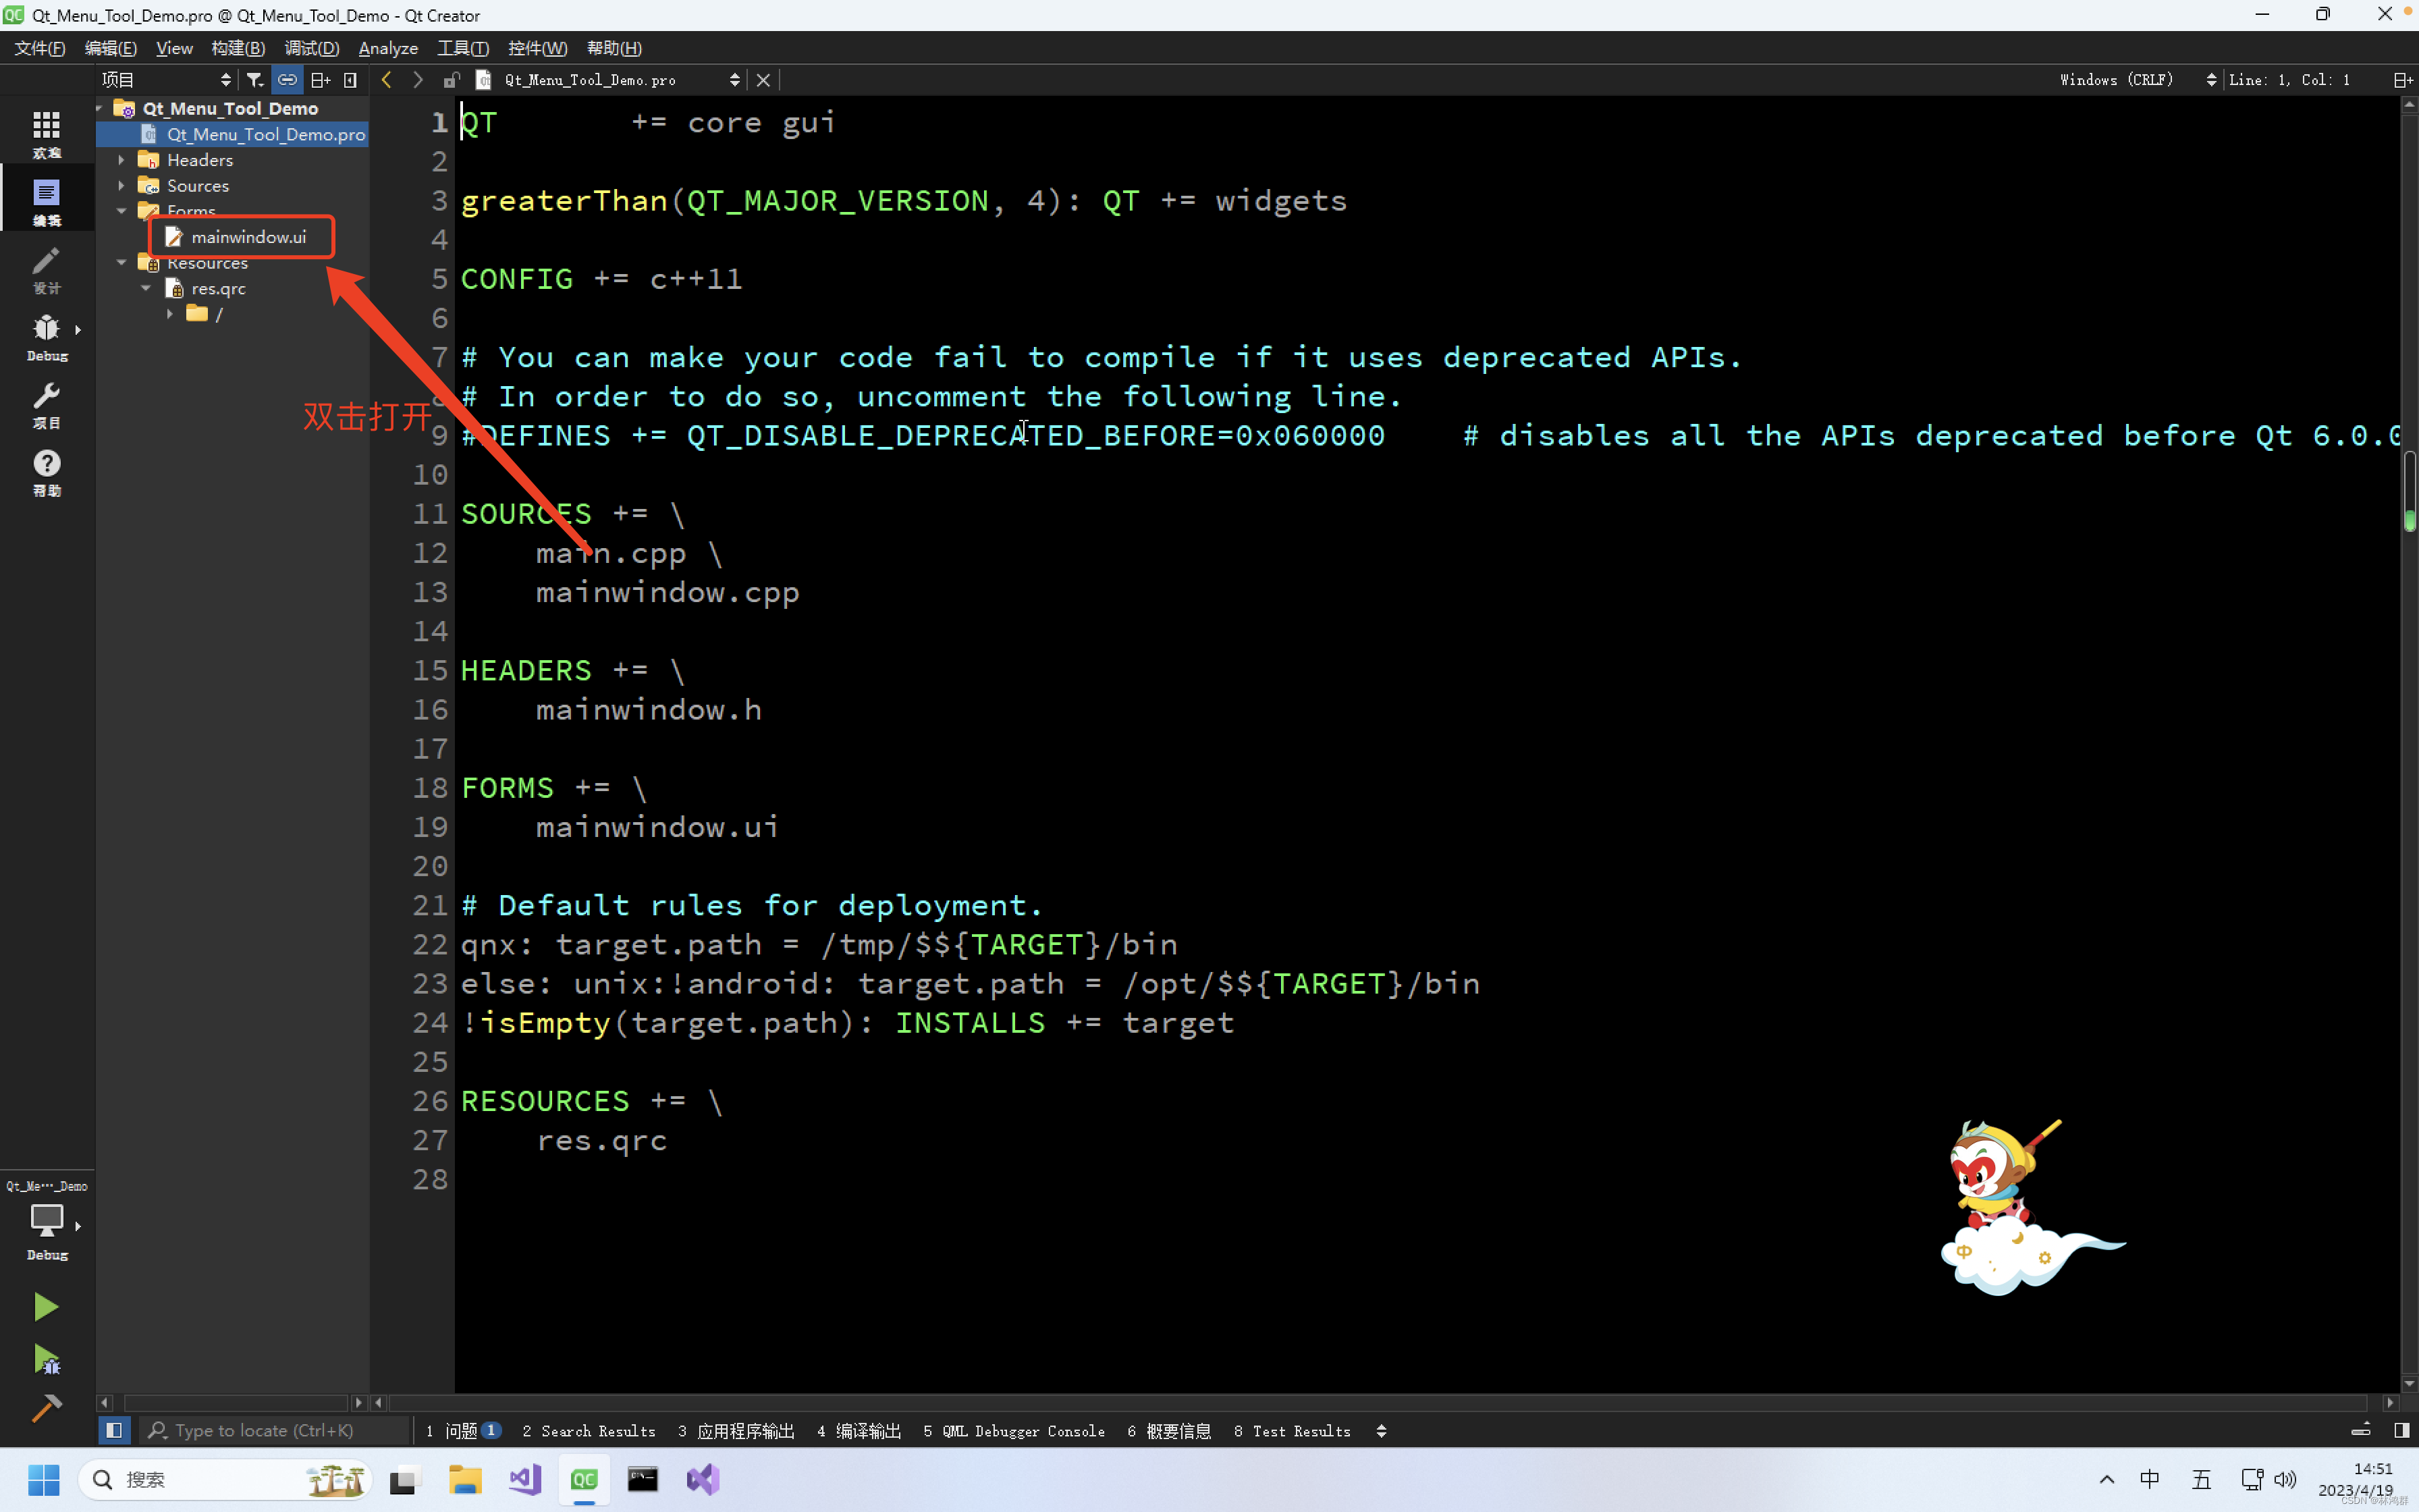Screen dimensions: 2419x1512
Task: Open the Analyze menu
Action: (388, 48)
